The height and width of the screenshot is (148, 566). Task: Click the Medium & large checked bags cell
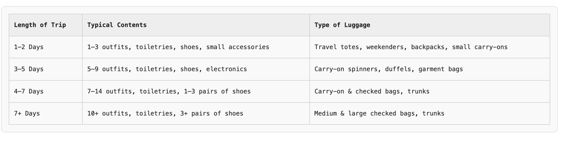pyautogui.click(x=430, y=113)
